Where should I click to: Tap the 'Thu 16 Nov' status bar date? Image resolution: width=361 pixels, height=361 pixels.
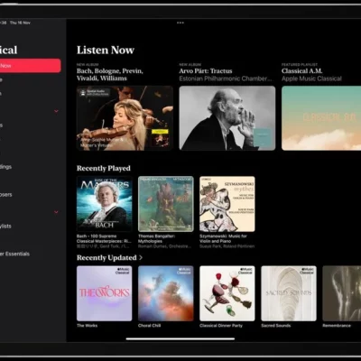(20, 23)
